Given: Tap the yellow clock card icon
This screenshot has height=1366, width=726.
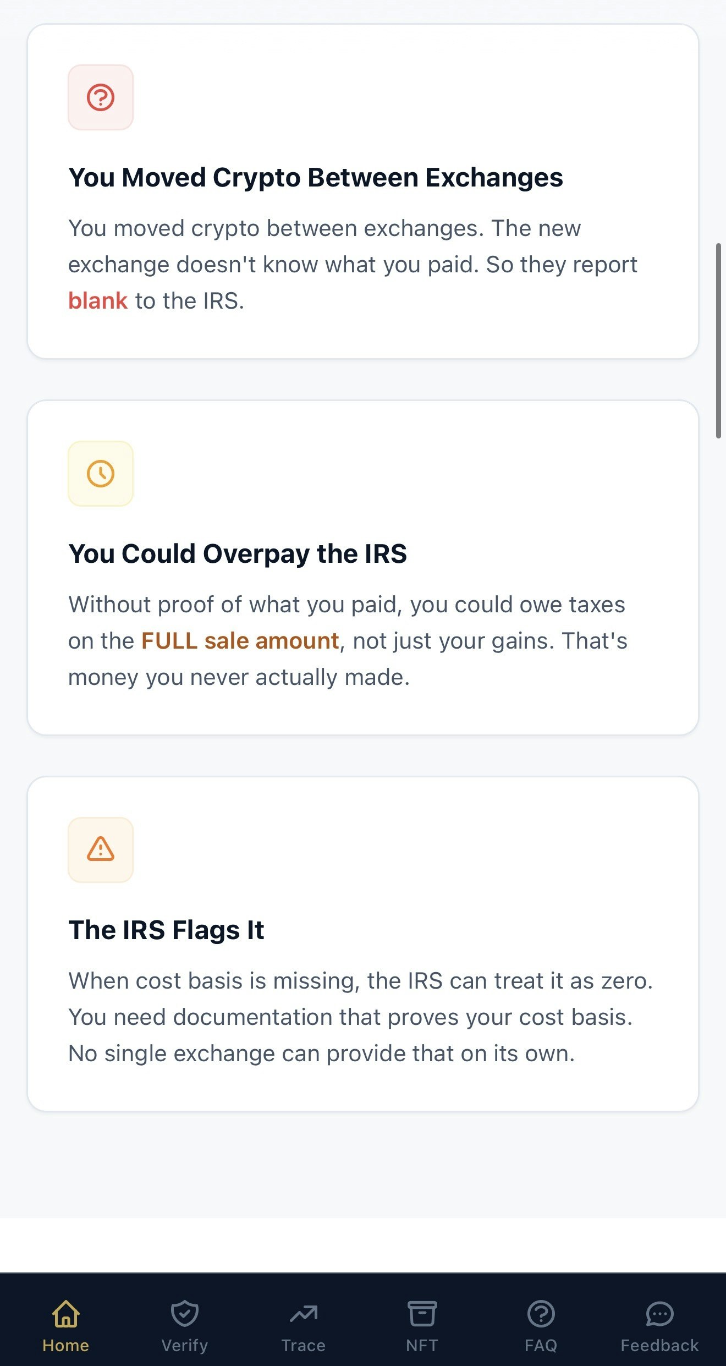Looking at the screenshot, I should (101, 474).
